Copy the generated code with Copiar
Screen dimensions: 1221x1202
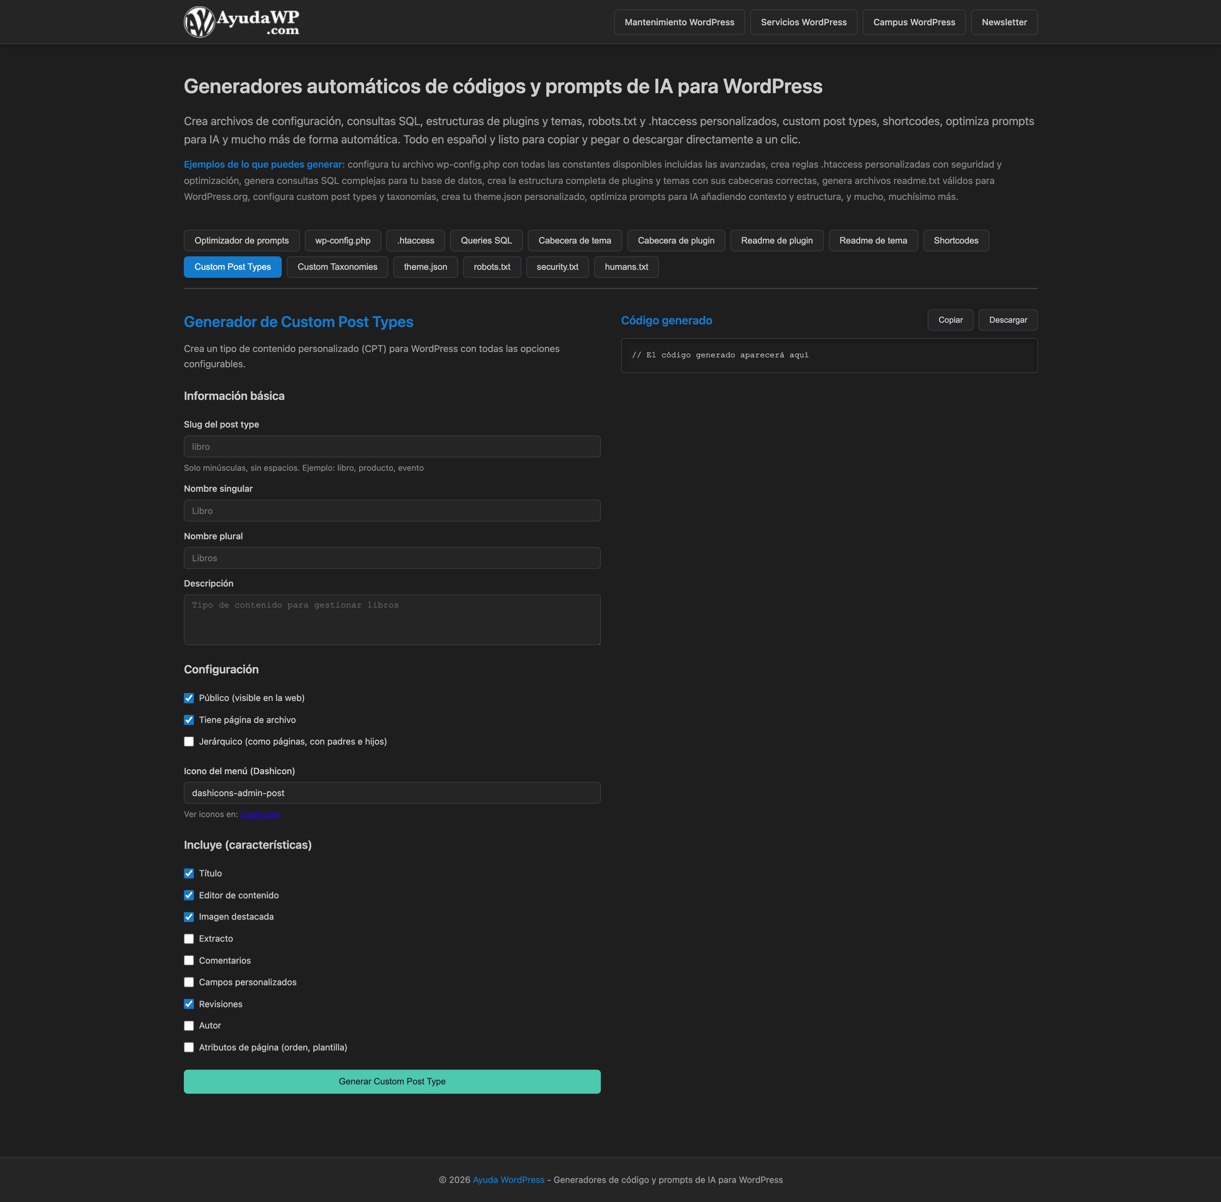click(x=950, y=320)
